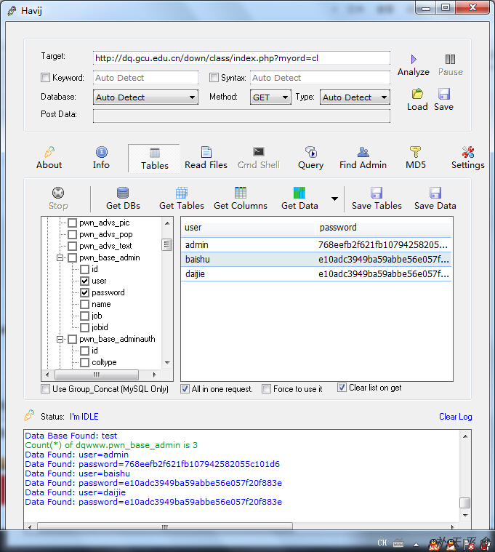Open the MD5 section
Image resolution: width=495 pixels, height=552 pixels.
[x=416, y=158]
